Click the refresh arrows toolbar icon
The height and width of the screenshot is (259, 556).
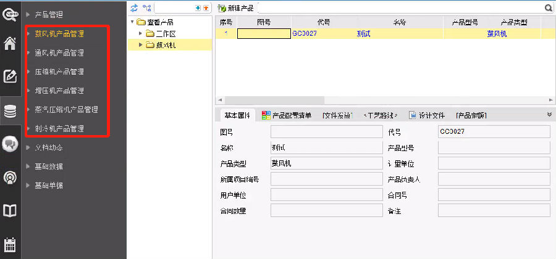pyautogui.click(x=133, y=8)
